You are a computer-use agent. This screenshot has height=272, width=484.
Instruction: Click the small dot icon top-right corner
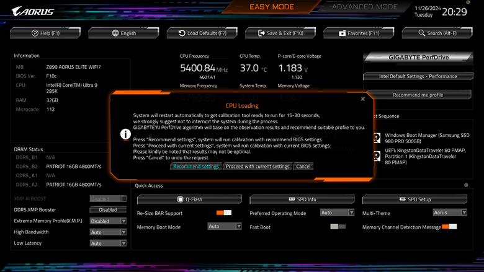click(x=468, y=2)
